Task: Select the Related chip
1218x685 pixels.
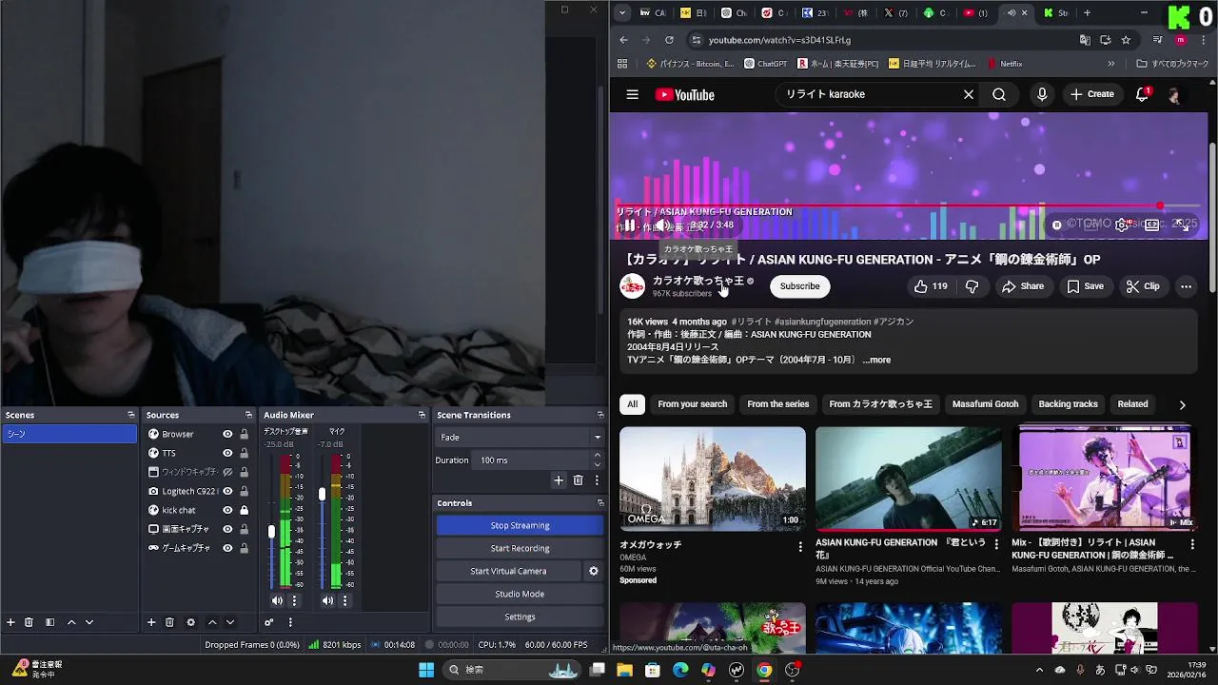Action: tap(1132, 404)
